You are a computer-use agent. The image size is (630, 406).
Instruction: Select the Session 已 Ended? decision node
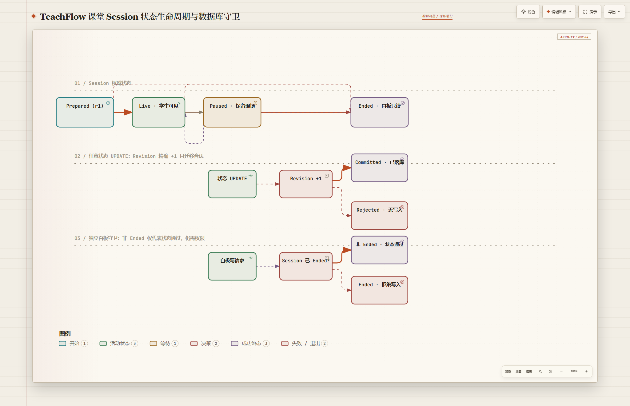pyautogui.click(x=306, y=266)
